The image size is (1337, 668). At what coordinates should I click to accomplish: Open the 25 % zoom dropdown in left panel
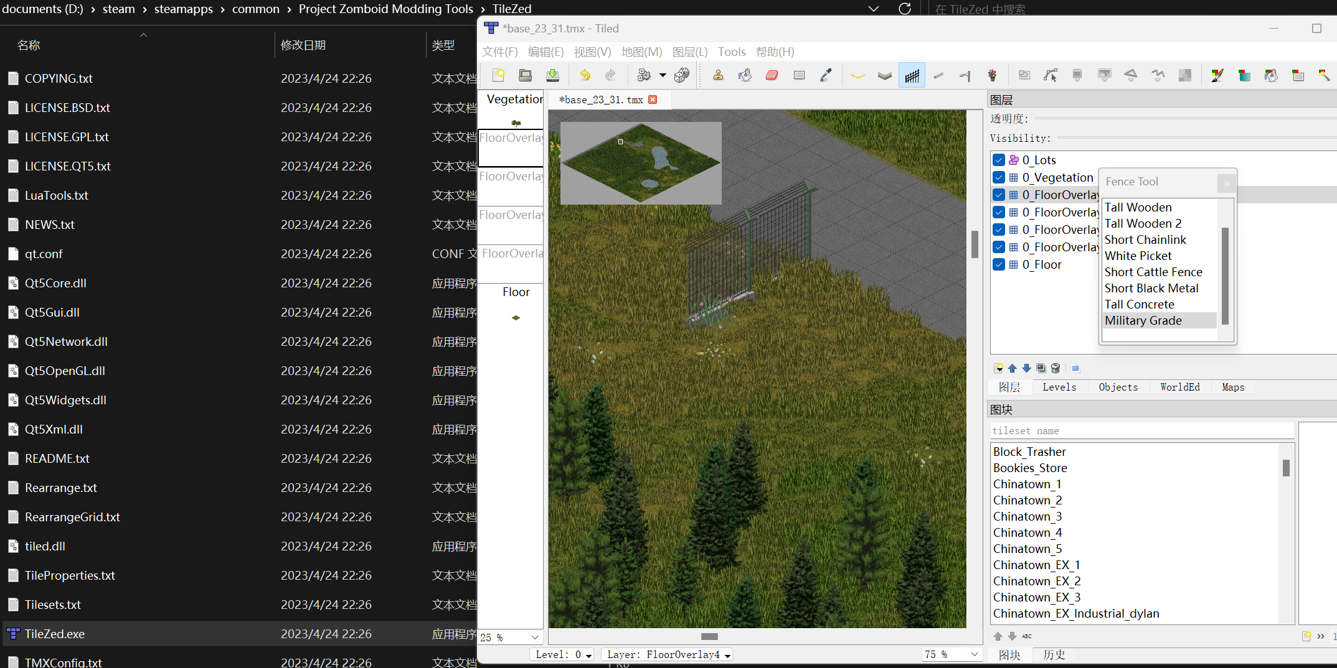coord(509,638)
